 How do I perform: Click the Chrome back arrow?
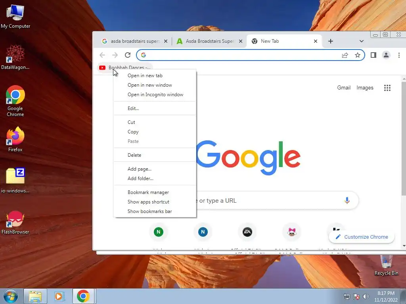pos(102,55)
